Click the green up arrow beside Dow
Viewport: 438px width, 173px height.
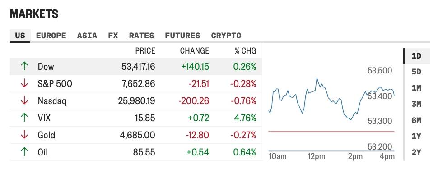pyautogui.click(x=24, y=66)
